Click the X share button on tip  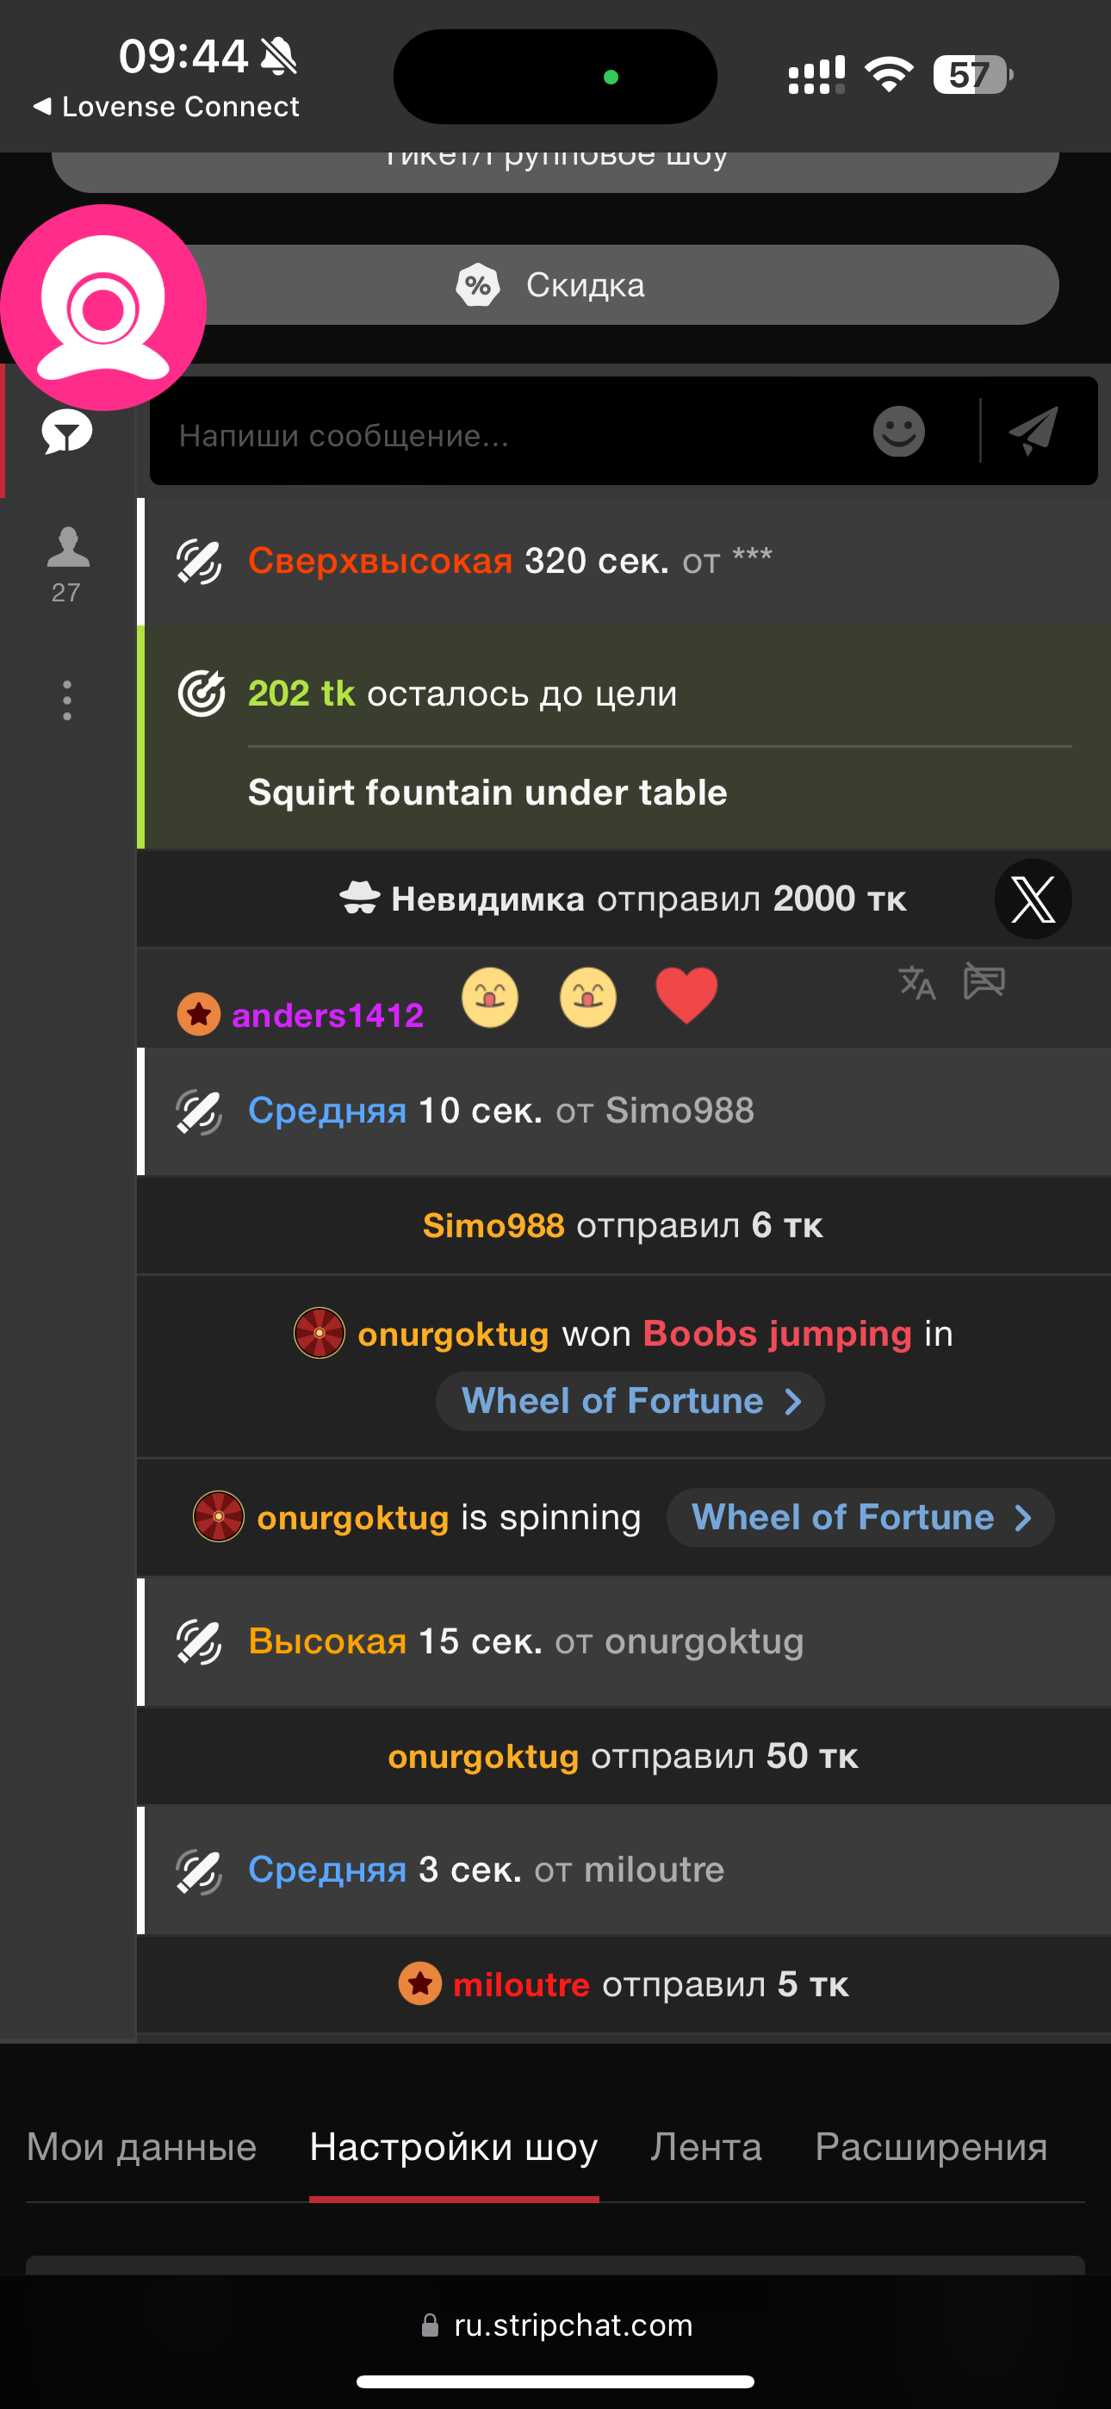tap(1033, 899)
